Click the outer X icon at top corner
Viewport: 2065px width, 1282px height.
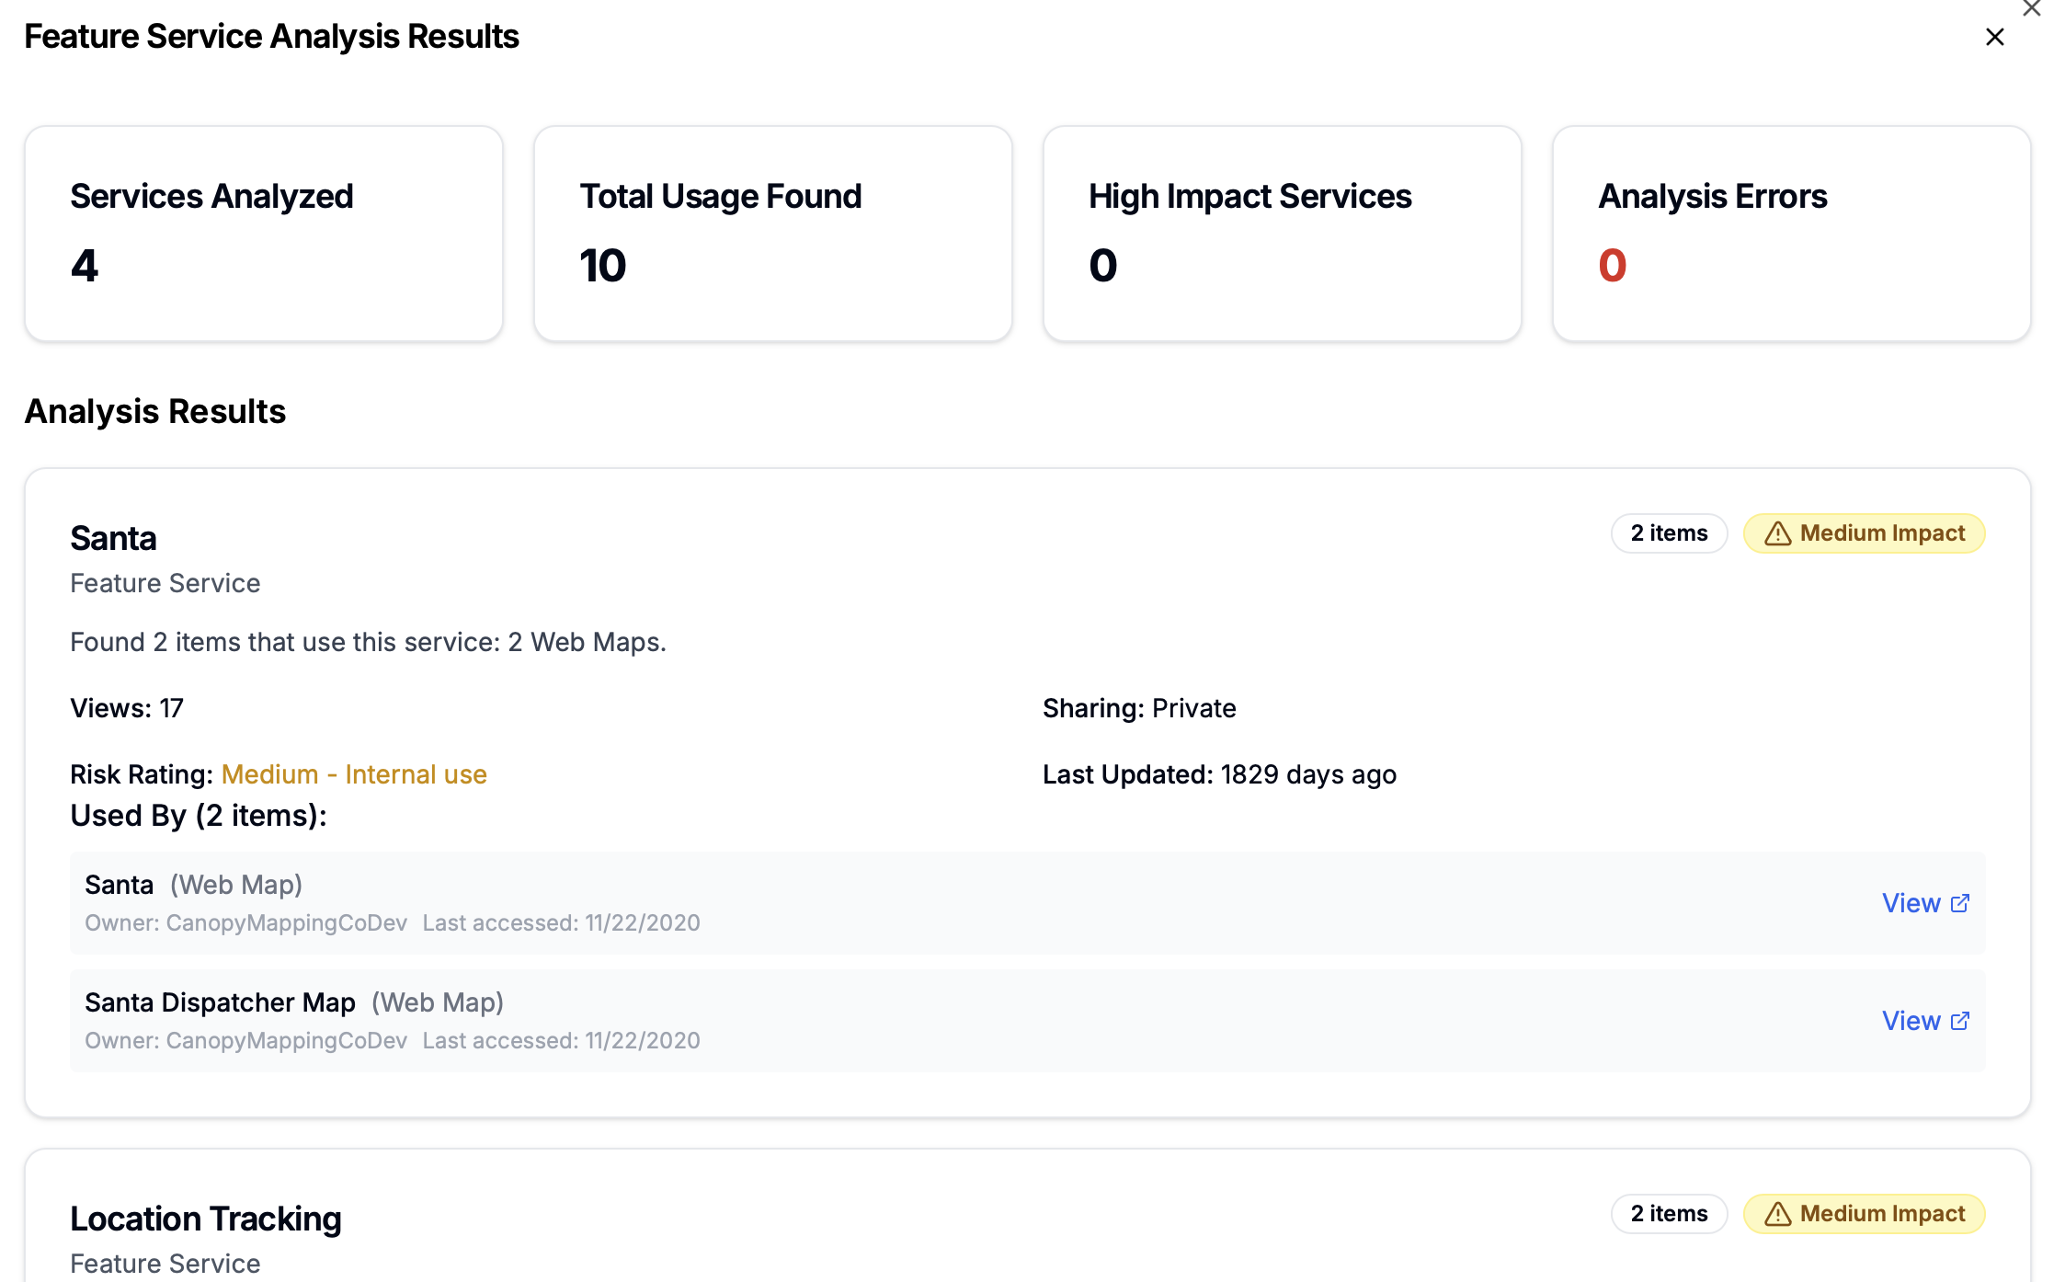2031,8
